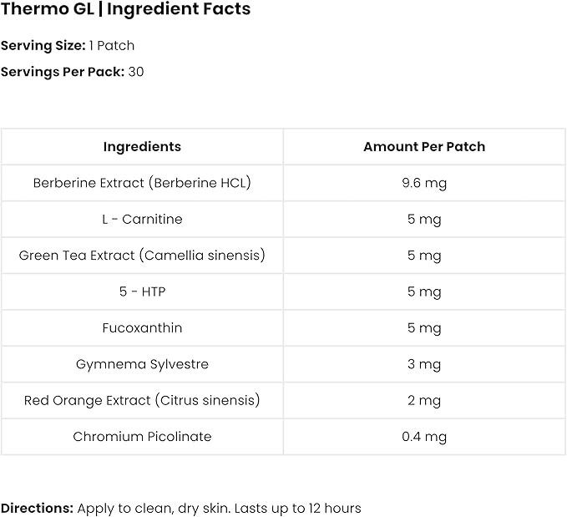The image size is (567, 517).
Task: Click the Chromium Picolinate ingredient cell
Action: pyautogui.click(x=142, y=437)
